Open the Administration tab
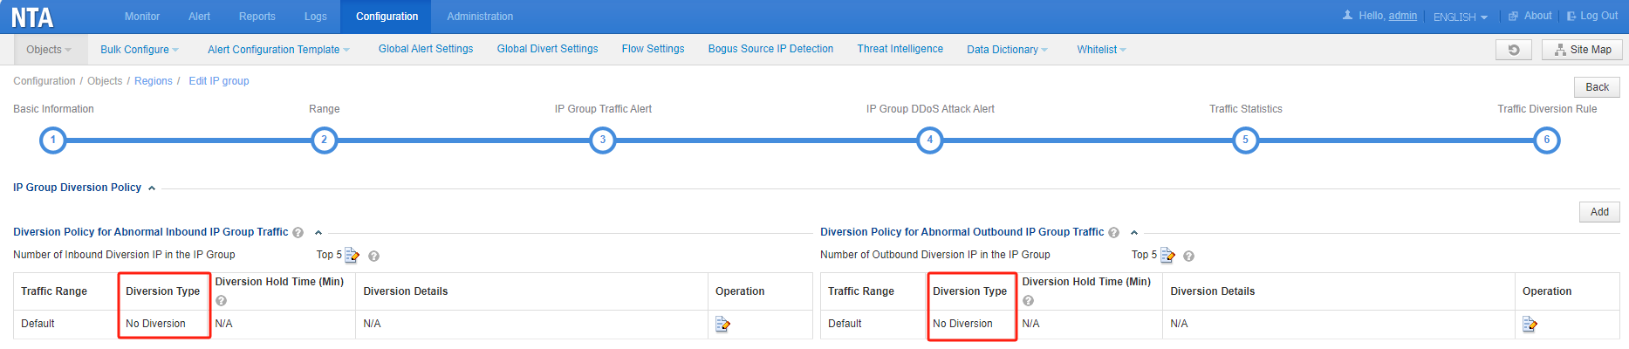 [479, 17]
